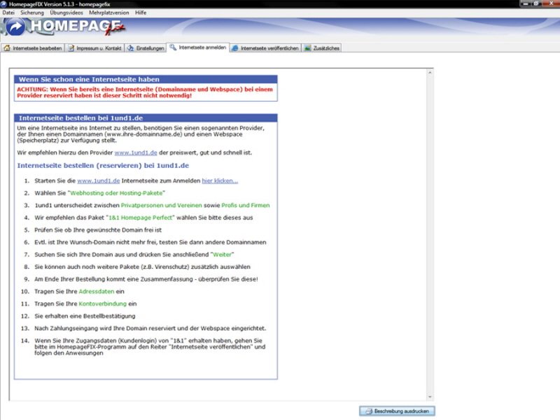Click magnifier icon on Internetseite anmelden tab
Image resolution: width=560 pixels, height=420 pixels.
coord(173,48)
